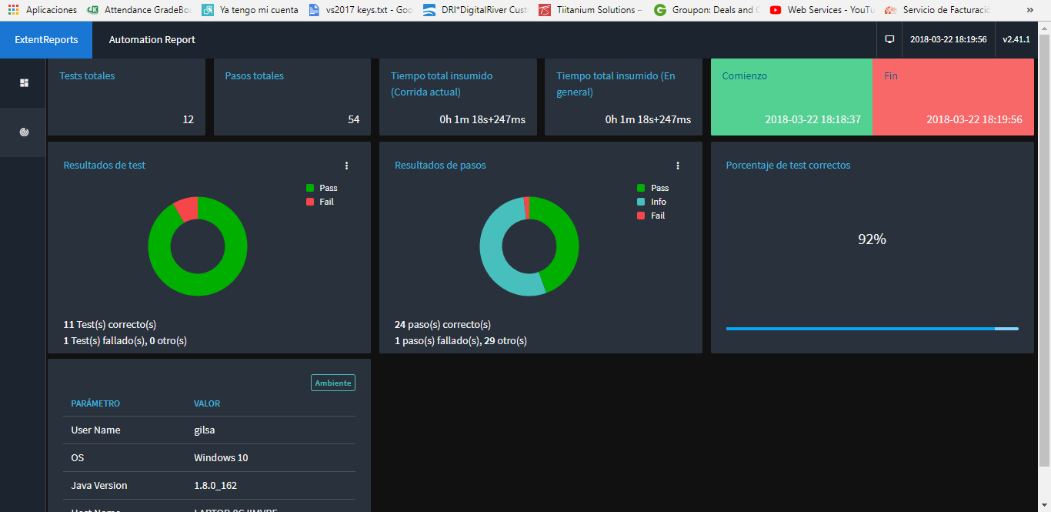This screenshot has height=512, width=1051.
Task: Click the 1.8.0_162 value cell
Action: tap(215, 486)
